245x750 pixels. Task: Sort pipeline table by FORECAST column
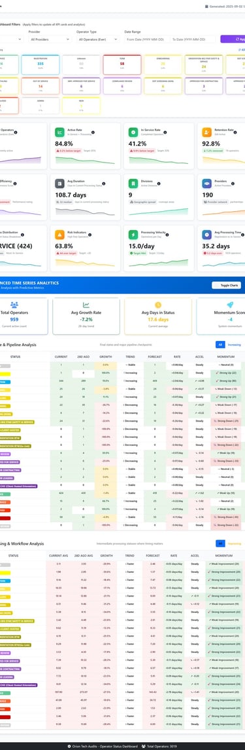pos(155,357)
